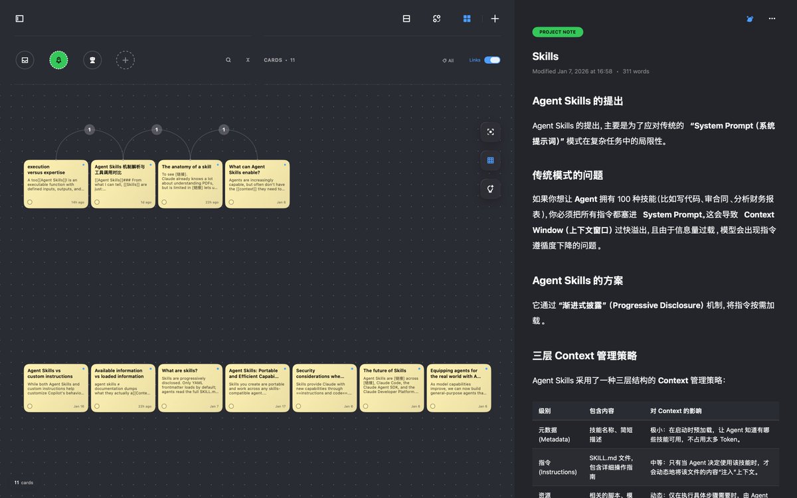Click the '311 words' count
The width and height of the screenshot is (797, 498).
pos(636,71)
